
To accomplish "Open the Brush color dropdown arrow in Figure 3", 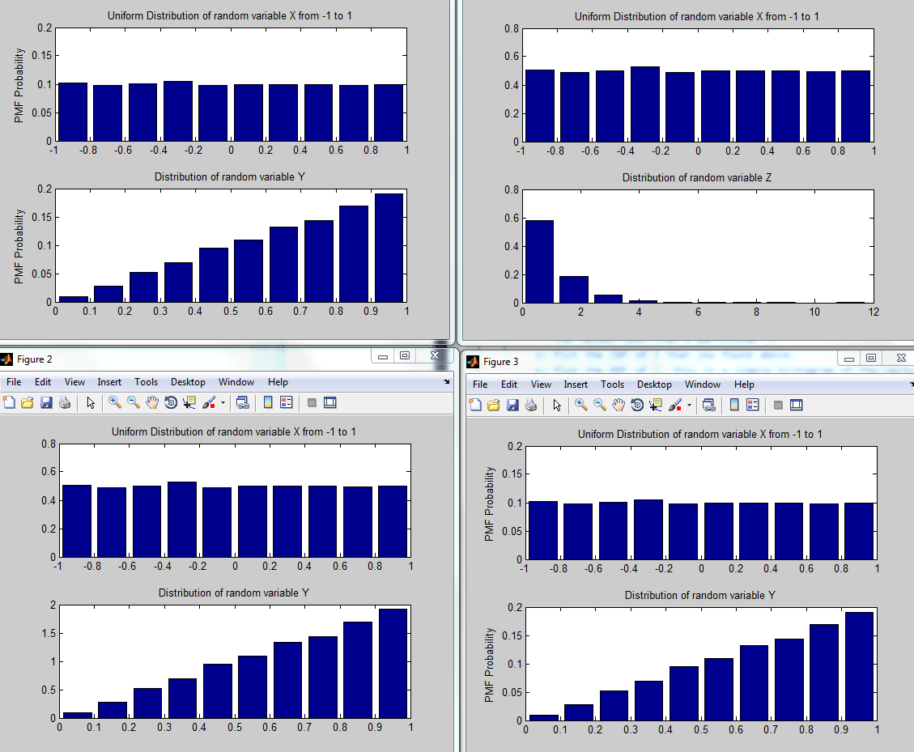I will tap(689, 406).
